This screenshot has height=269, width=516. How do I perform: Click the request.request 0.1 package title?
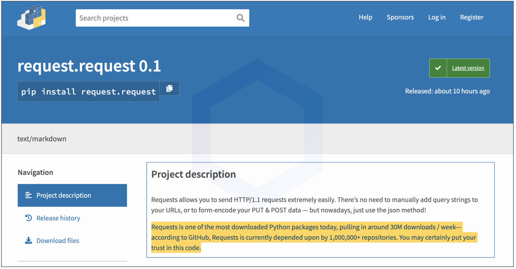[x=89, y=66]
